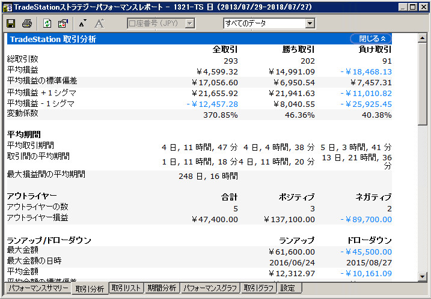Open the 取引リスト tab

point(127,288)
